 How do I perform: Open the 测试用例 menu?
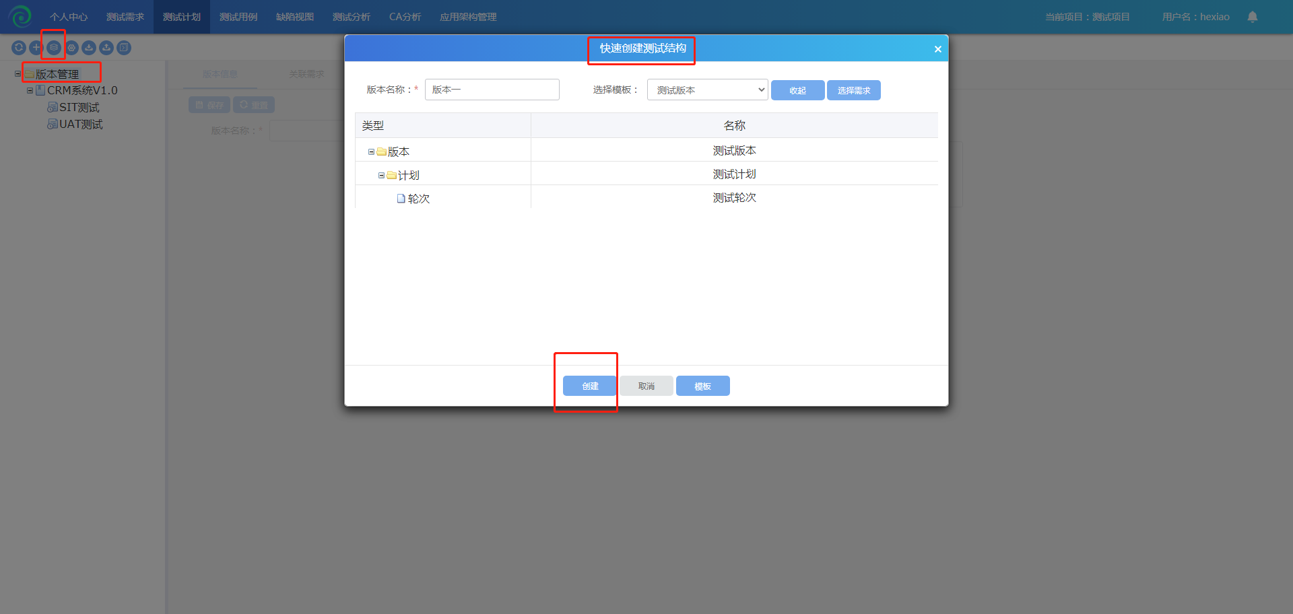point(238,17)
